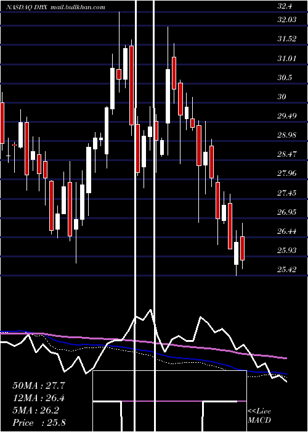Click the 31.52 price axis label

coord(287,39)
